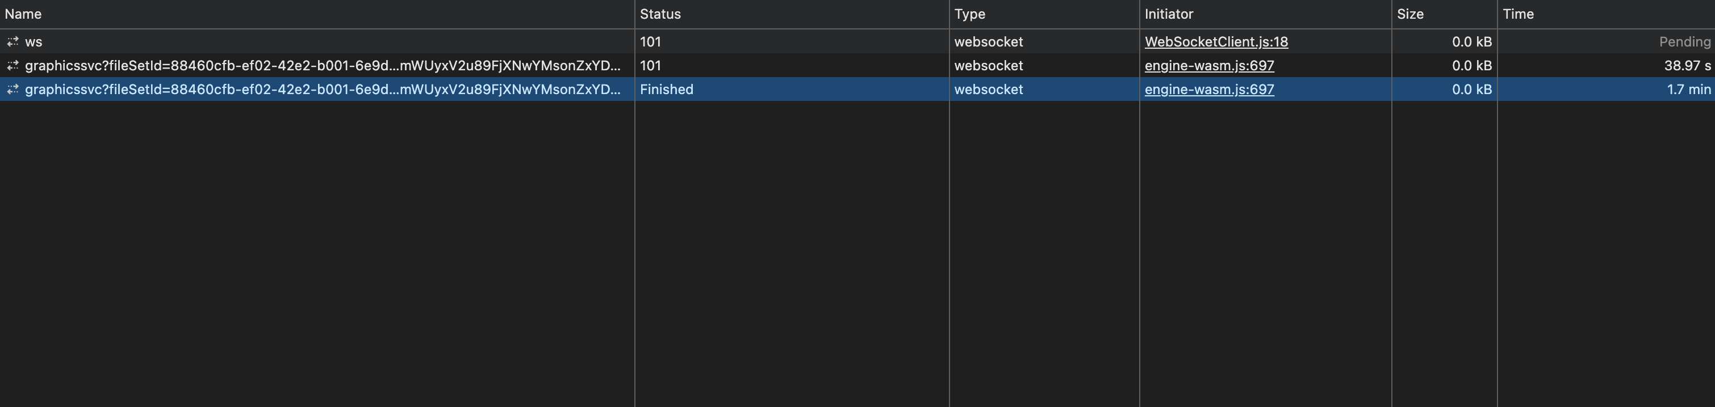Click the 38.97 s time cell
The height and width of the screenshot is (407, 1715).
[x=1687, y=66]
